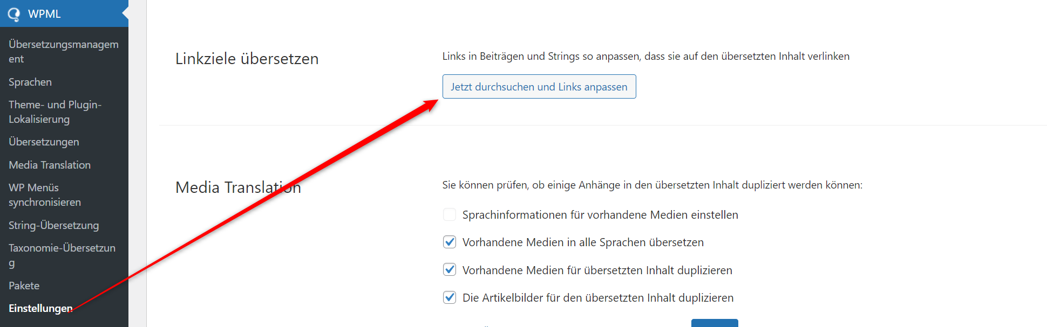The width and height of the screenshot is (1047, 327).
Task: Click the partially visible blue button at bottom
Action: (715, 323)
